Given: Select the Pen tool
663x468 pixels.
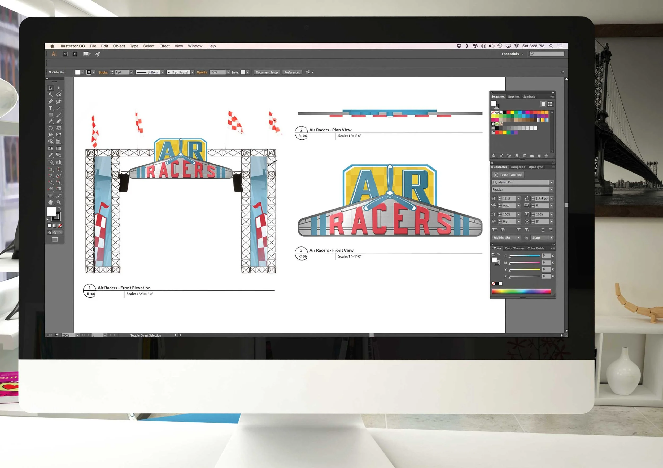Looking at the screenshot, I should point(50,101).
